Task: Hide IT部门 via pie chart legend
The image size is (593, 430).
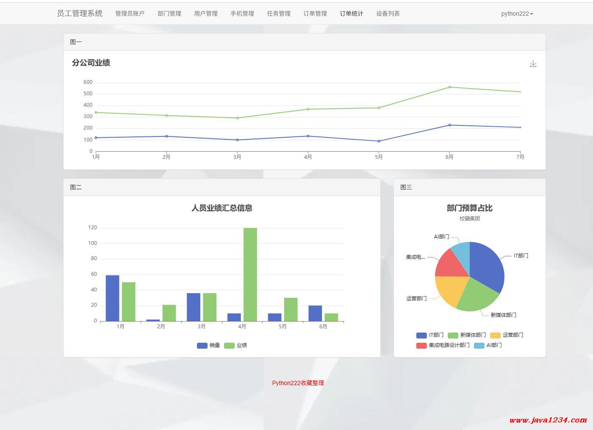Action: pos(430,335)
